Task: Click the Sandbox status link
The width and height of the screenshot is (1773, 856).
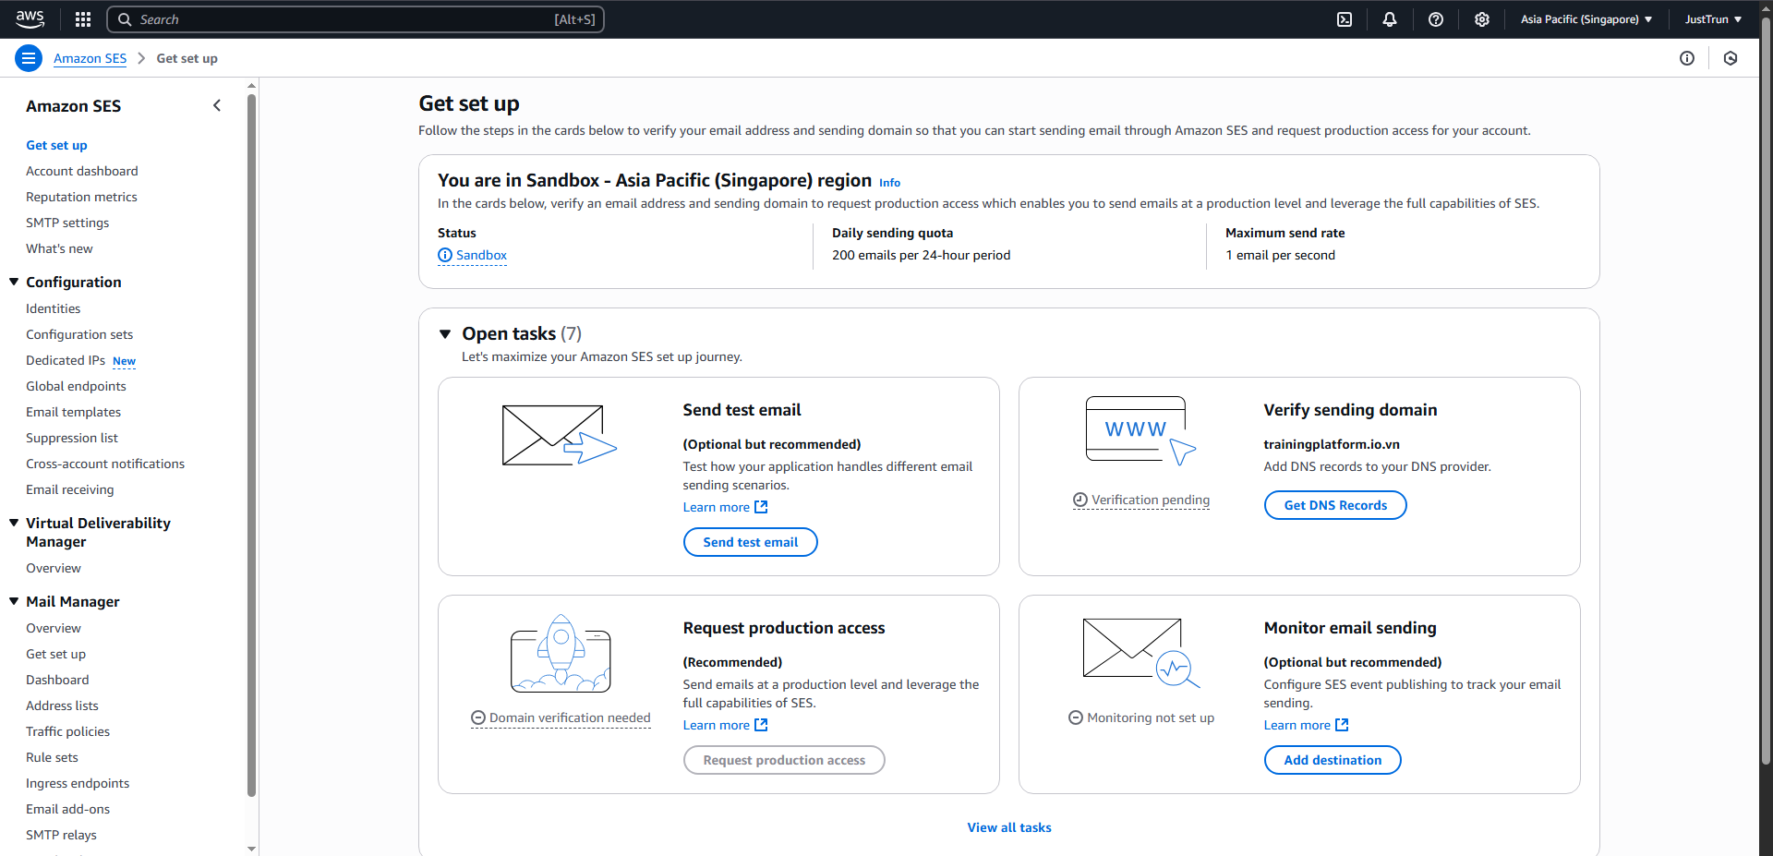Action: 481,255
